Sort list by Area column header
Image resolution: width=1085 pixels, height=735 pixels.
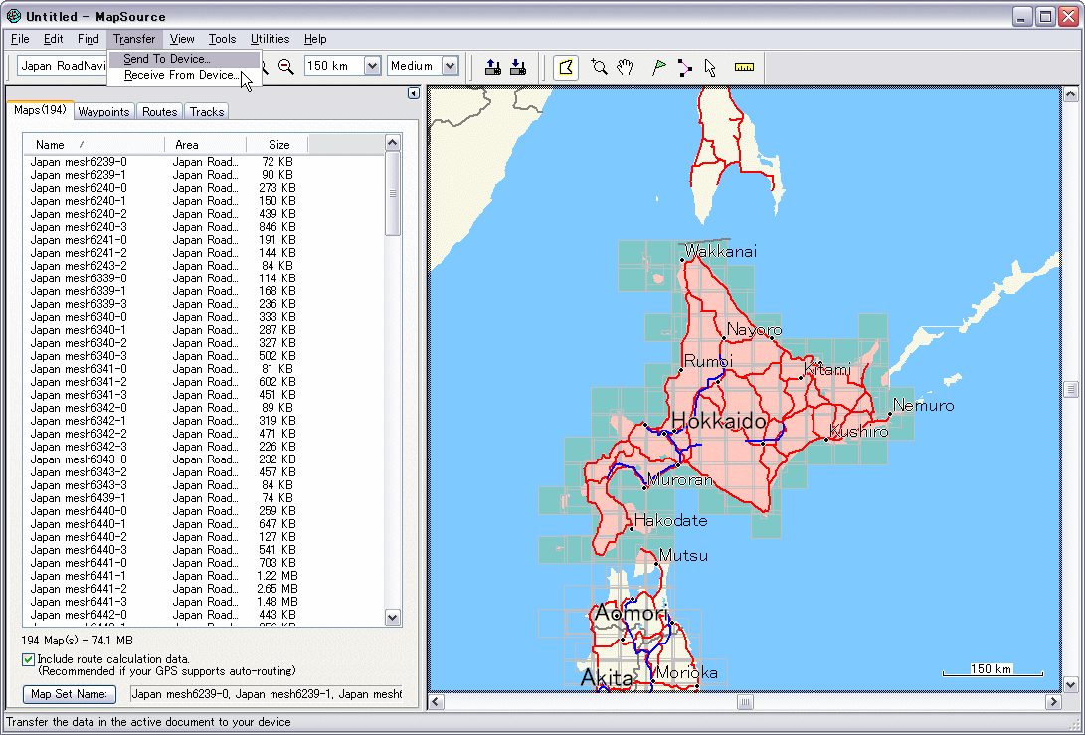click(206, 144)
